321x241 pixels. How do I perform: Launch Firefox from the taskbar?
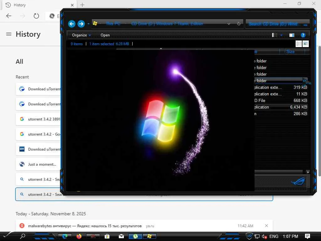coord(79,236)
